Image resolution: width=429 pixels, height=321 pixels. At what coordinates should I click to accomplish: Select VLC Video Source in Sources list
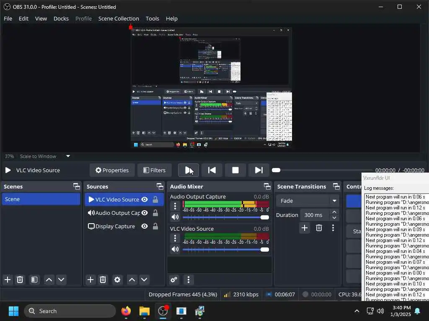pyautogui.click(x=124, y=199)
